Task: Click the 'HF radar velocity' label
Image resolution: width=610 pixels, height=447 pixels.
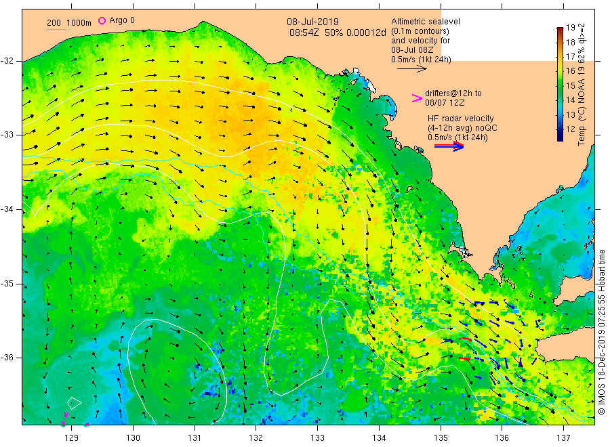Action: click(461, 119)
